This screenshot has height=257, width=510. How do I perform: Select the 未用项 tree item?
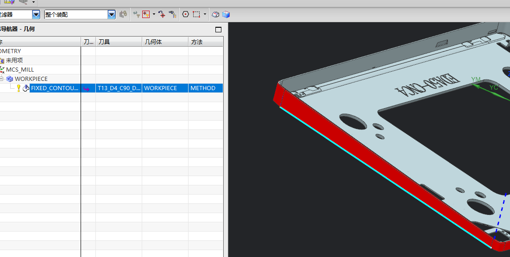pos(14,61)
